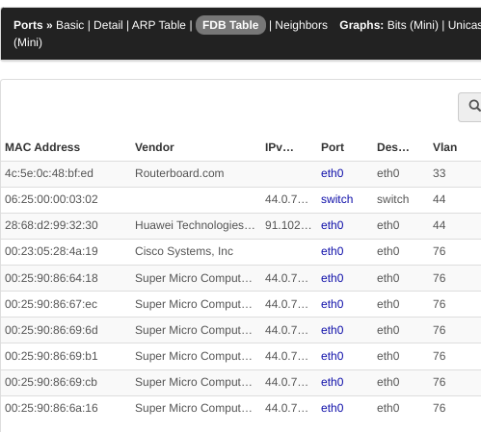This screenshot has width=481, height=432.
Task: Select MAC address 00:25:90:86:69:6d
Action: 51,330
